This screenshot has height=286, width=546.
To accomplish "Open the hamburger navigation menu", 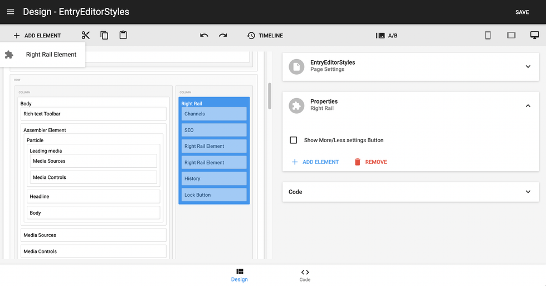I will point(11,12).
